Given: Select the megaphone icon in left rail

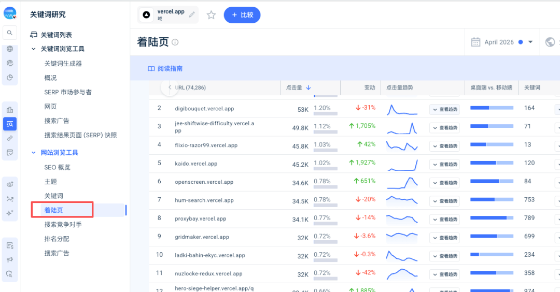Looking at the screenshot, I should (x=10, y=259).
